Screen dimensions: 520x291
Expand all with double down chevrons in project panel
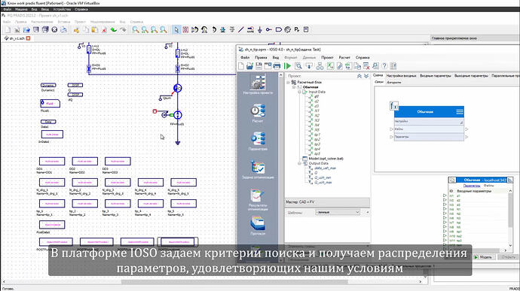click(366, 76)
